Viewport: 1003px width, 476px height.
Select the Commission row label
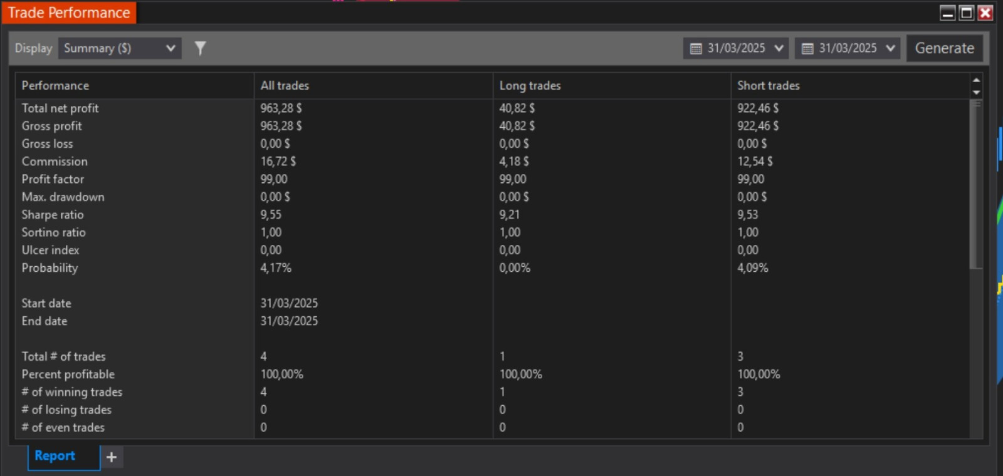[55, 162]
